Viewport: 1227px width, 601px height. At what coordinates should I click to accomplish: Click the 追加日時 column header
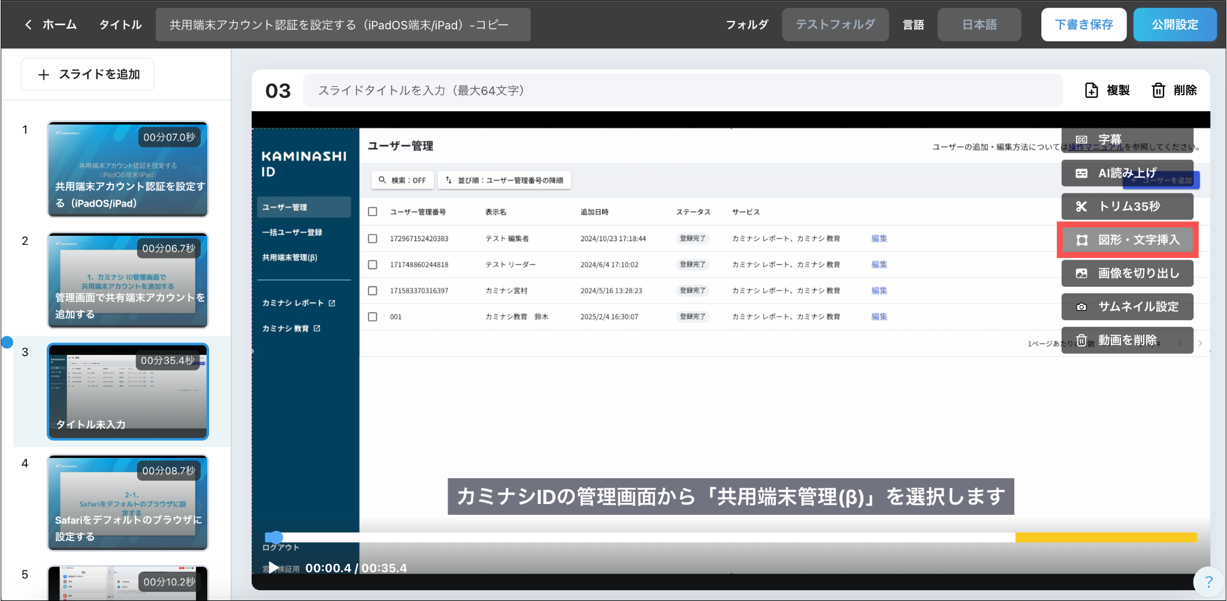[594, 212]
